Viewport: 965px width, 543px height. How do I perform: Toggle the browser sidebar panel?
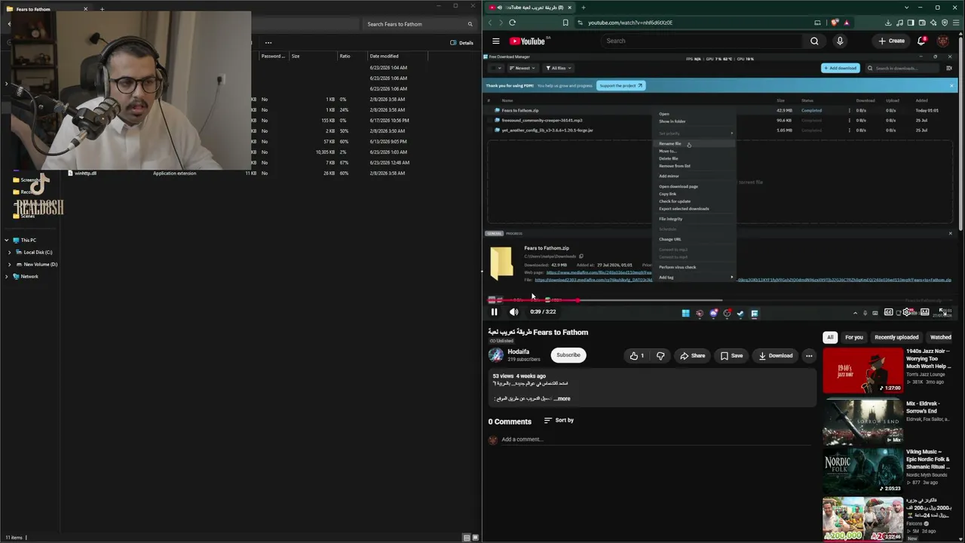(x=911, y=23)
